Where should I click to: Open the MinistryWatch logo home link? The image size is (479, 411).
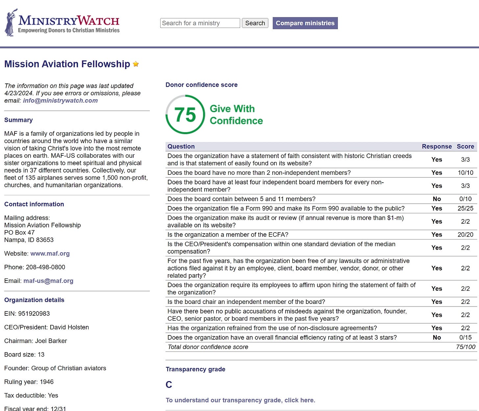click(62, 22)
